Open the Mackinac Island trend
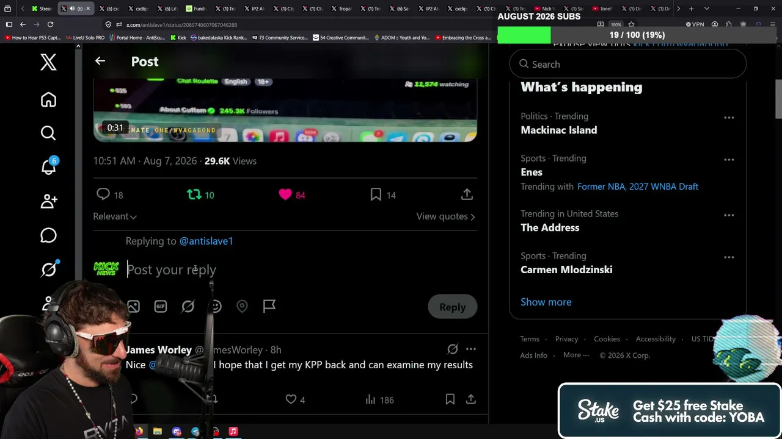Viewport: 782px width, 439px height. pyautogui.click(x=559, y=130)
